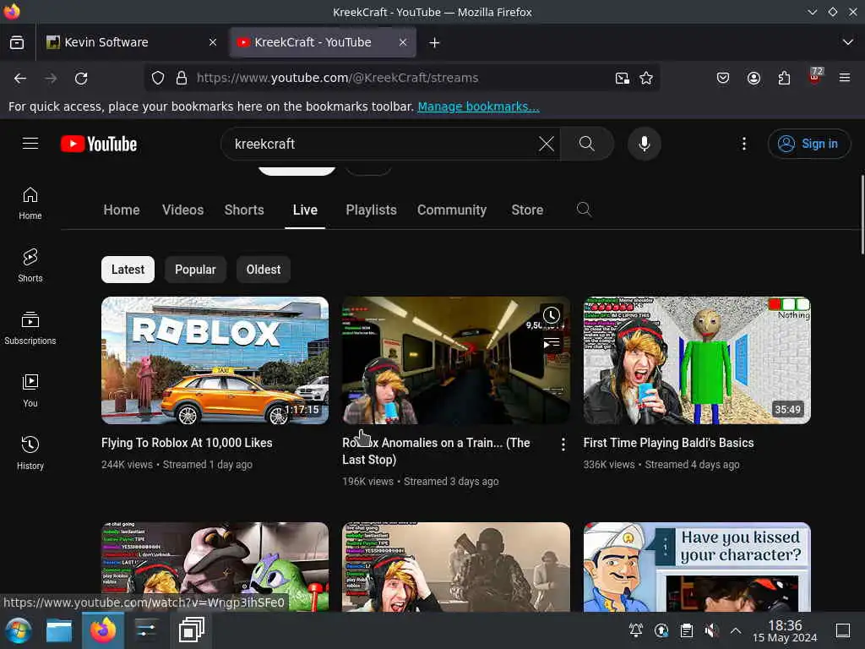The image size is (865, 649).
Task: Open the You library sidebar item
Action: click(30, 390)
